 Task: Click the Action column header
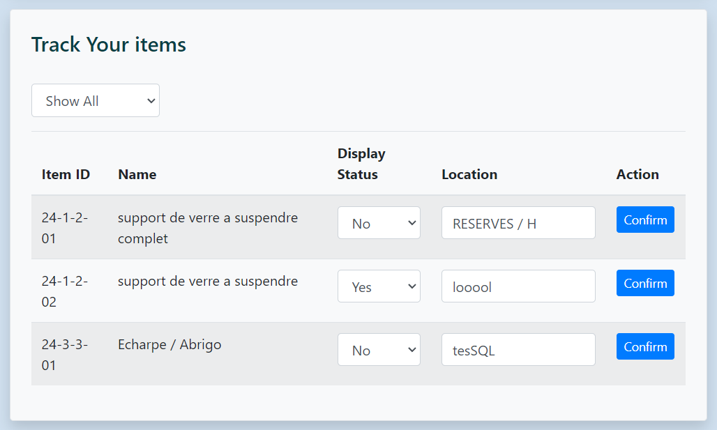(637, 174)
